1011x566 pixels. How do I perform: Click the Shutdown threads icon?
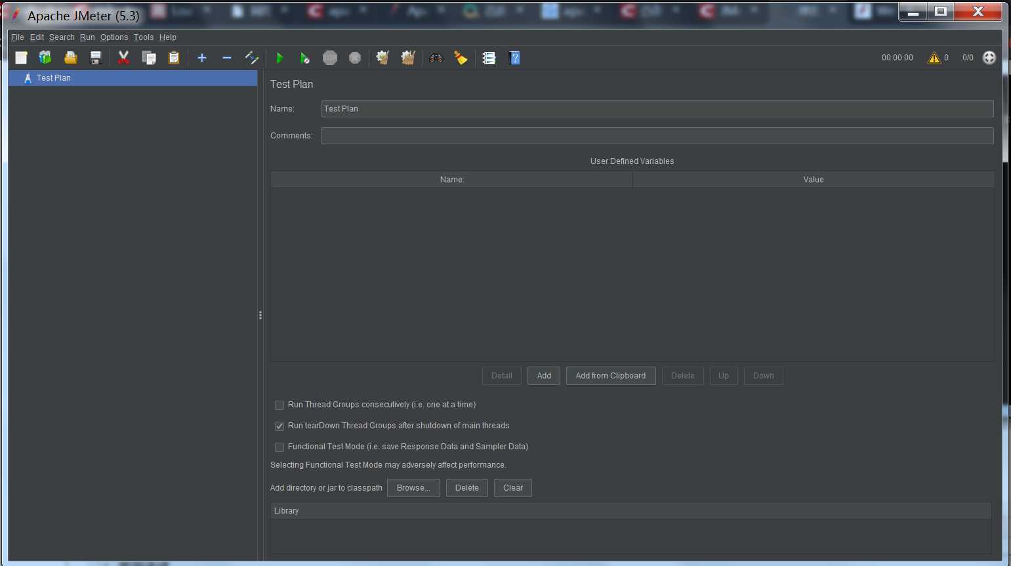coord(355,58)
